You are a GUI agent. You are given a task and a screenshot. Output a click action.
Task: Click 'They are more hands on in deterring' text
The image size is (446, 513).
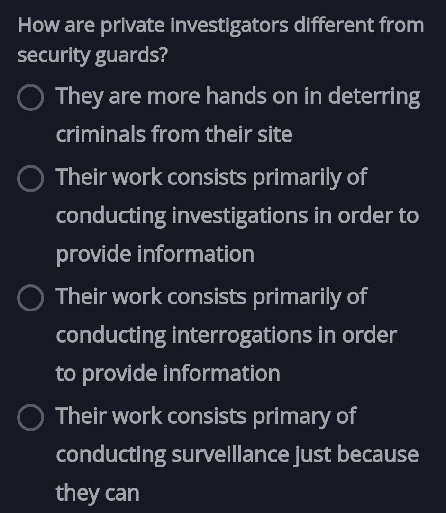(x=238, y=96)
